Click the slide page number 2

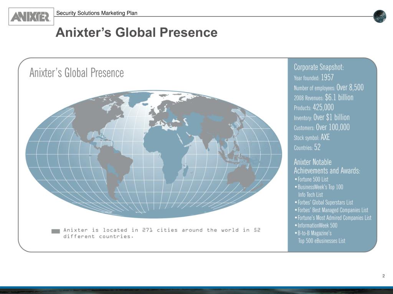click(383, 276)
